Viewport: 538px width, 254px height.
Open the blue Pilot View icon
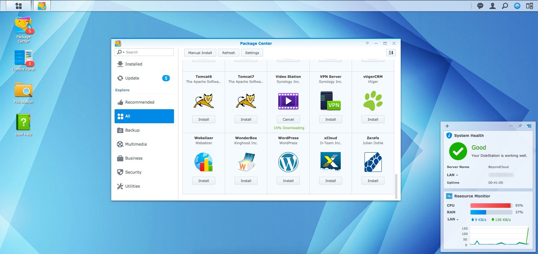517,6
